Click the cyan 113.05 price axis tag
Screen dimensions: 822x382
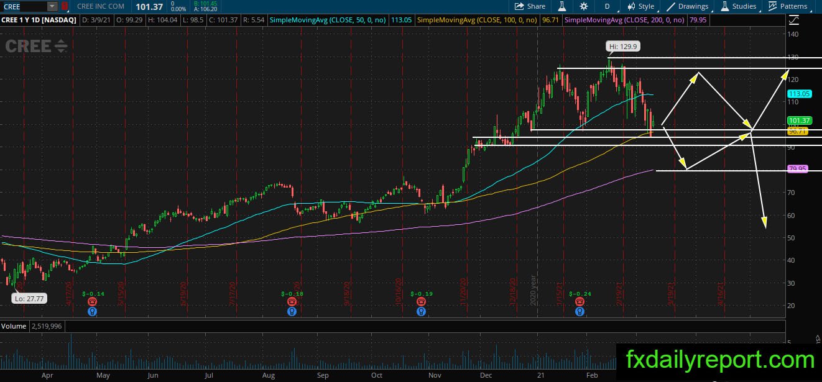[x=800, y=94]
